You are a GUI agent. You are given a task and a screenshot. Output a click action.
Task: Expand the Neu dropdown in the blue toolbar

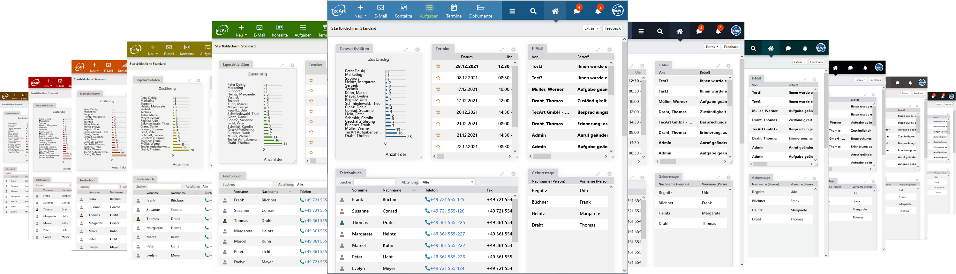click(360, 11)
